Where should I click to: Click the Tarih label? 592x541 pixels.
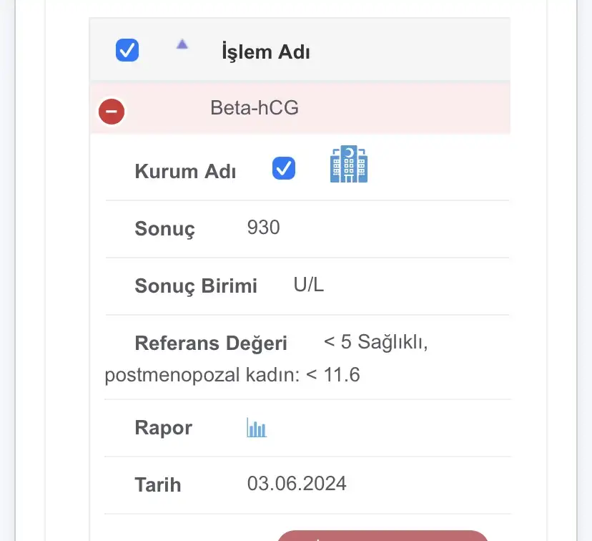pyautogui.click(x=158, y=484)
